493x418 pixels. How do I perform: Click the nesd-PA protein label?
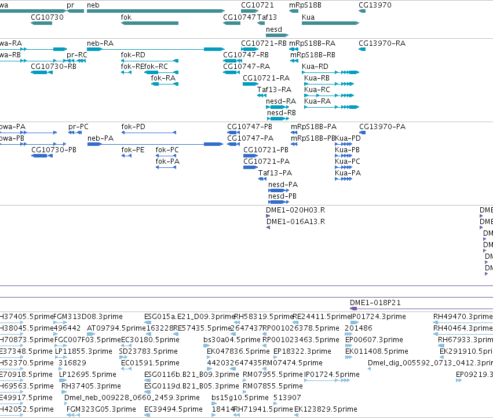point(283,185)
